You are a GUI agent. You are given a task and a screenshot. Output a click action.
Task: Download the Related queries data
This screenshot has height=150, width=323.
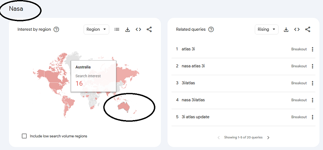tap(286, 30)
